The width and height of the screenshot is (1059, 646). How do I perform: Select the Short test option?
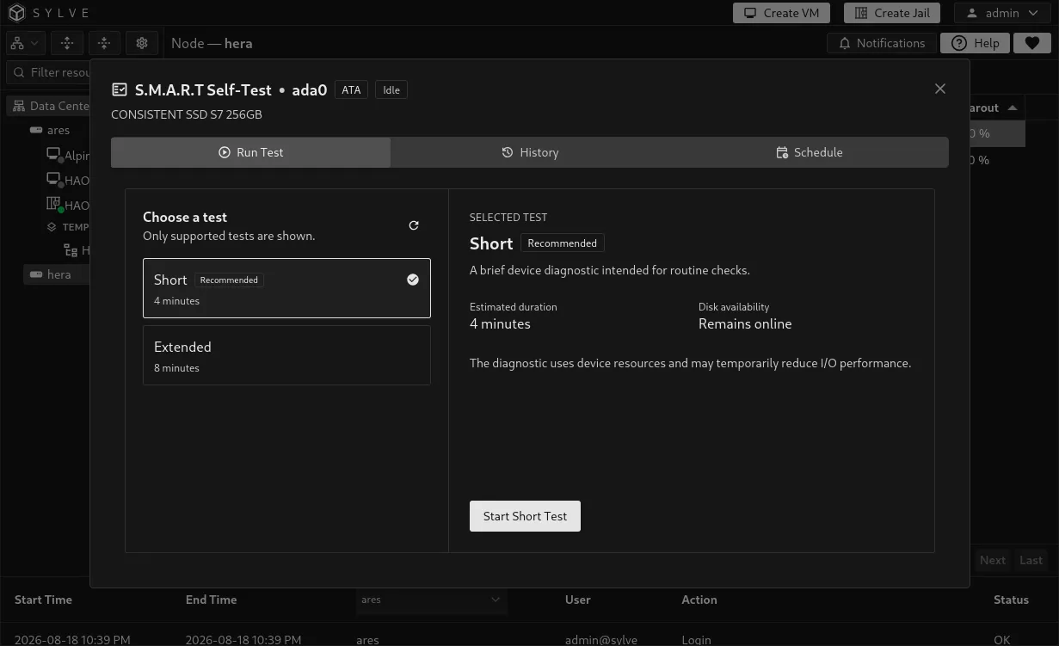click(286, 288)
